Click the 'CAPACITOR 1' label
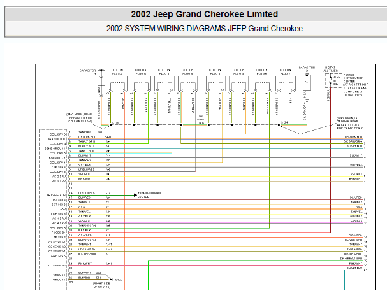Image resolution: width=387 pixels, height=290 pixels. click(87, 72)
